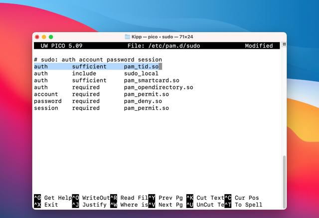Image resolution: width=319 pixels, height=218 pixels.
Task: Click the pam_deny.so password line
Action: click(143, 101)
